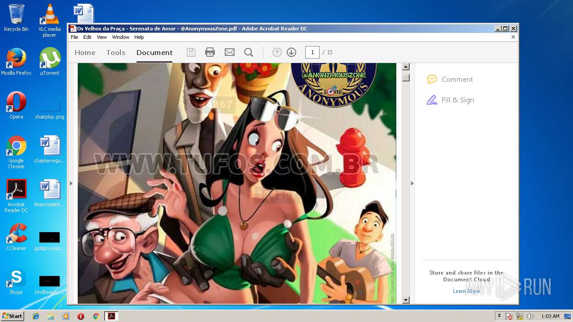Select the Acrobat Reader taskbar button
This screenshot has width=573, height=322.
[x=111, y=316]
